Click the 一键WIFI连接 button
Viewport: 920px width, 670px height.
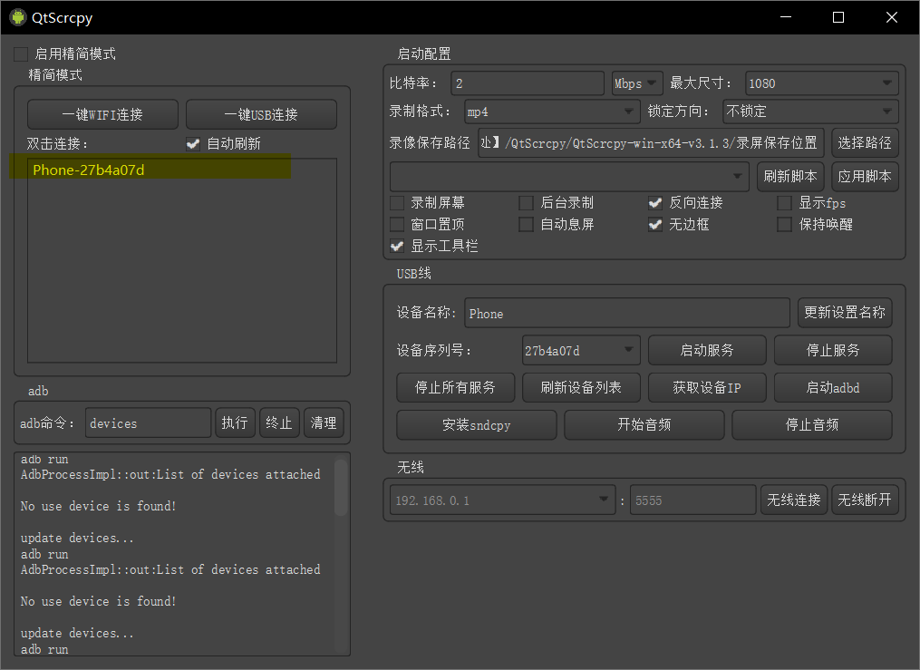[102, 114]
